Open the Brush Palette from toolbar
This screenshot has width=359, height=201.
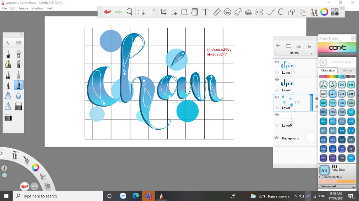(x=313, y=12)
